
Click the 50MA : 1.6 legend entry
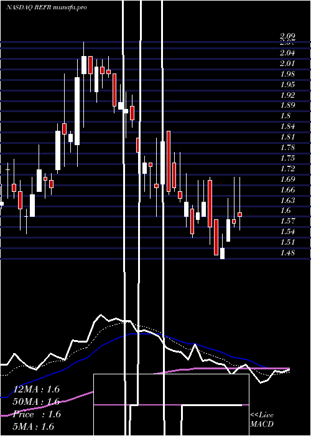tap(37, 402)
